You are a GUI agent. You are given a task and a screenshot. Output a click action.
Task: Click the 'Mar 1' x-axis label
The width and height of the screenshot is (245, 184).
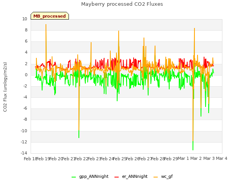[x=183, y=158]
